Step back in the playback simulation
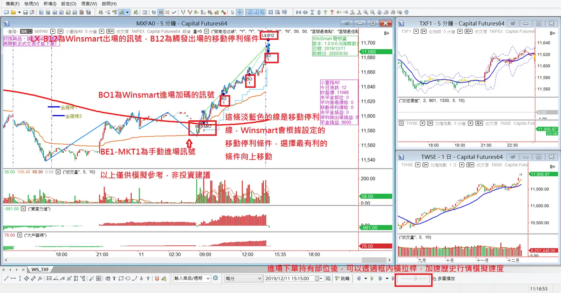Viewport: 561px width, 293px height. click(359, 279)
